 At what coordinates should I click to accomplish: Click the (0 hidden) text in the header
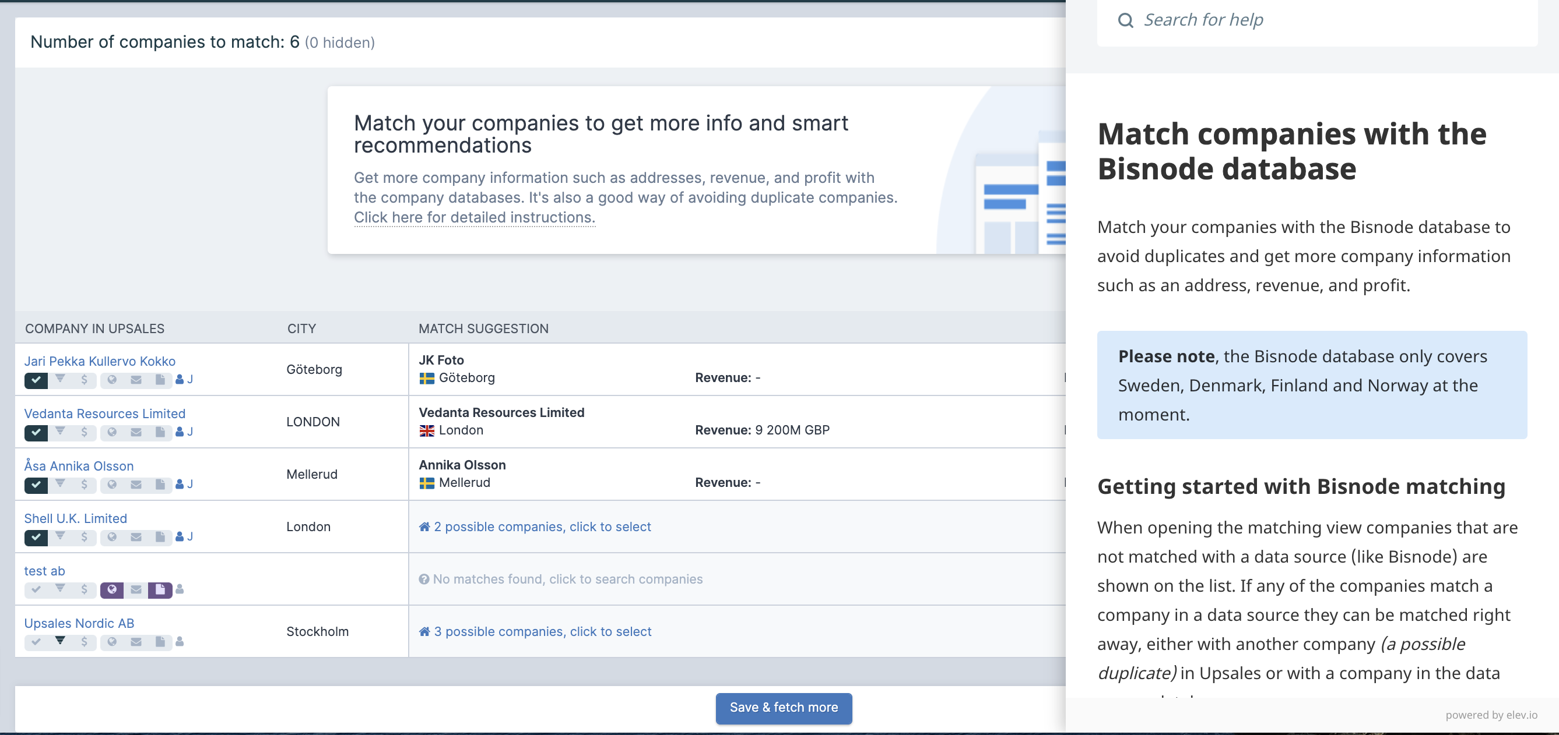point(339,43)
